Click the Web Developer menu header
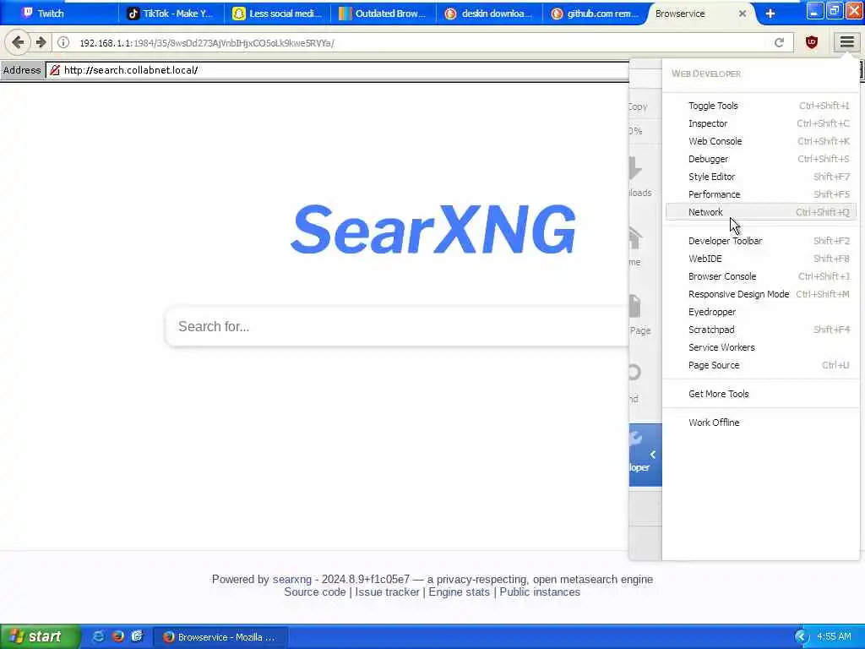The height and width of the screenshot is (649, 865). tap(705, 74)
